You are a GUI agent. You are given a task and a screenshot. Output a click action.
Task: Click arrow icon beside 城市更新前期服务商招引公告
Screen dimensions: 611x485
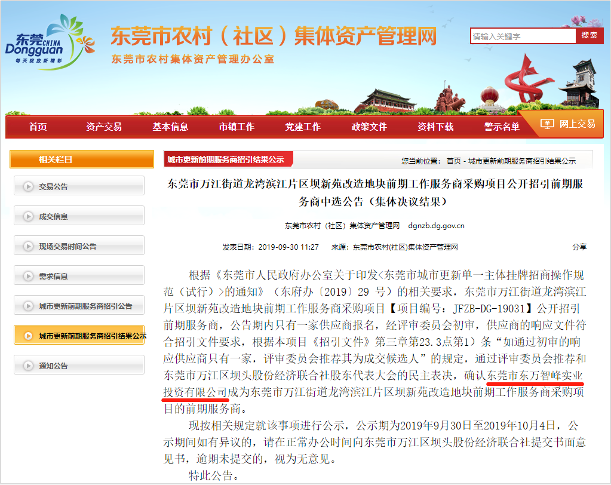click(28, 306)
